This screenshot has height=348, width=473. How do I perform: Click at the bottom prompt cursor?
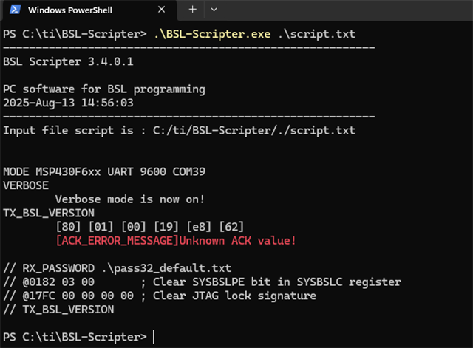pyautogui.click(x=153, y=337)
